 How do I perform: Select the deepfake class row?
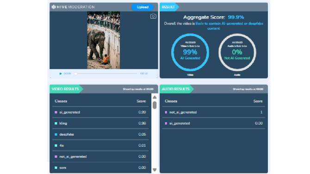coord(100,134)
